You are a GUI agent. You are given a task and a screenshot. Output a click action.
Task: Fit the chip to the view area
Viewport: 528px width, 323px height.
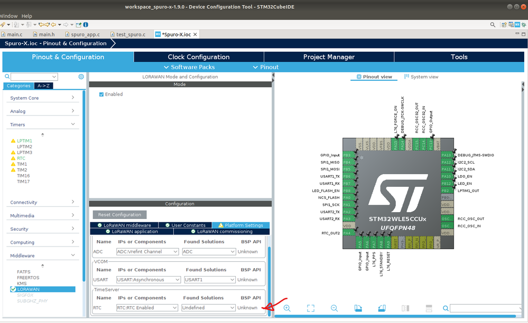click(x=310, y=308)
